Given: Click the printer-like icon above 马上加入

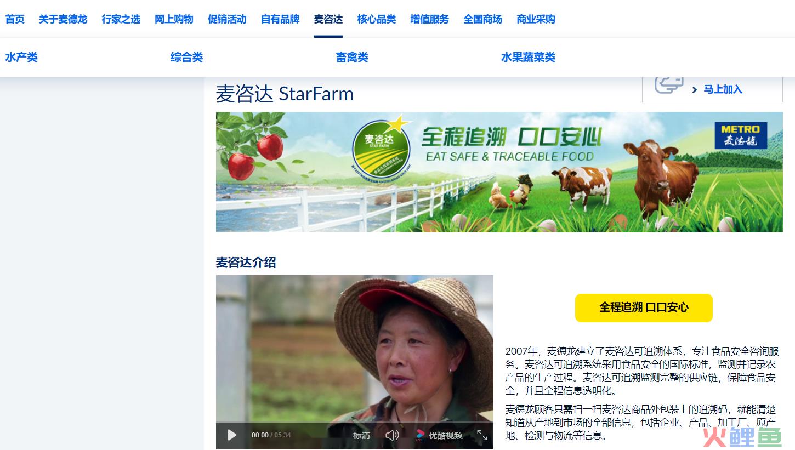Looking at the screenshot, I should pyautogui.click(x=669, y=85).
